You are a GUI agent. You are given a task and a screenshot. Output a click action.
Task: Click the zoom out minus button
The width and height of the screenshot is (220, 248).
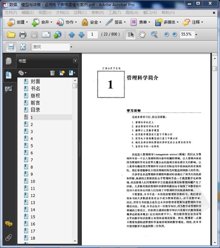tap(166, 34)
